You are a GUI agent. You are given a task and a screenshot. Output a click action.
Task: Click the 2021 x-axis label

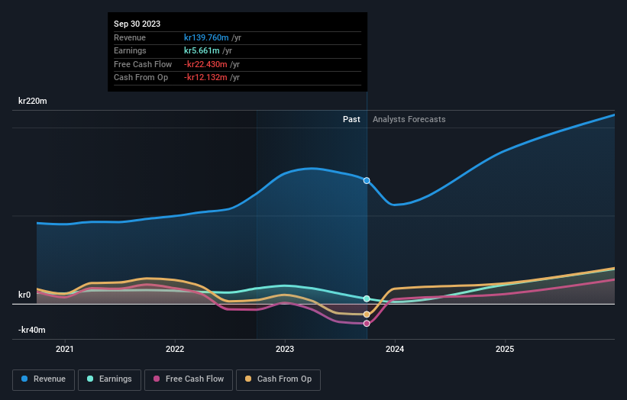tap(65, 349)
